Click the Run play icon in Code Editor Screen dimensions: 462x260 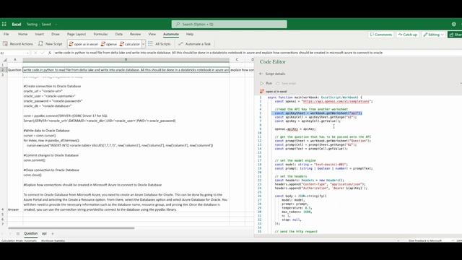(x=261, y=84)
